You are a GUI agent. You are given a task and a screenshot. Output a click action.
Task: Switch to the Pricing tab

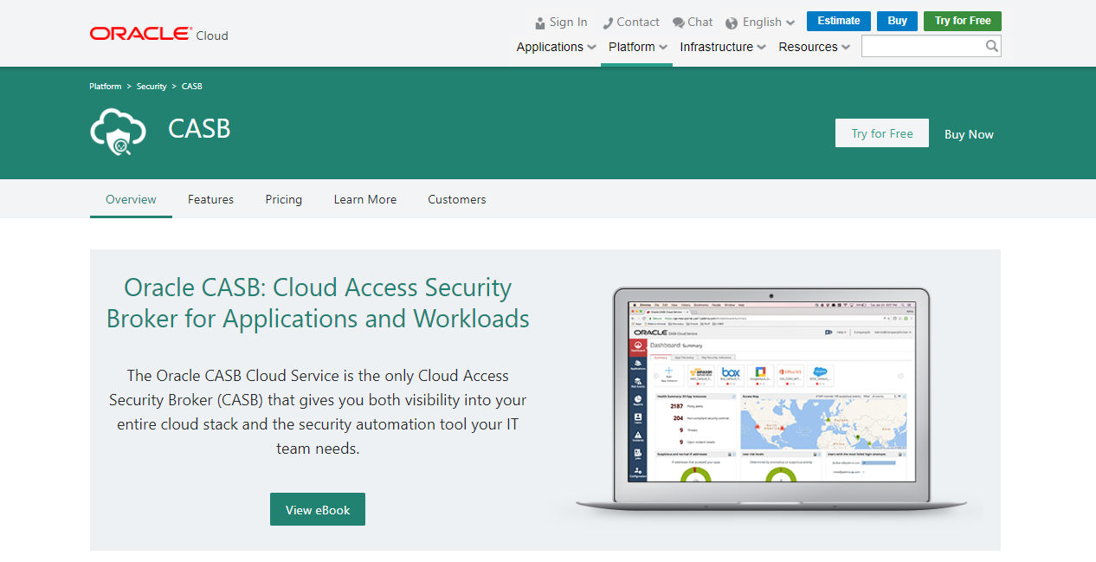click(x=284, y=199)
